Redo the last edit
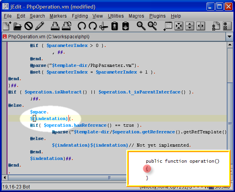 93,26
